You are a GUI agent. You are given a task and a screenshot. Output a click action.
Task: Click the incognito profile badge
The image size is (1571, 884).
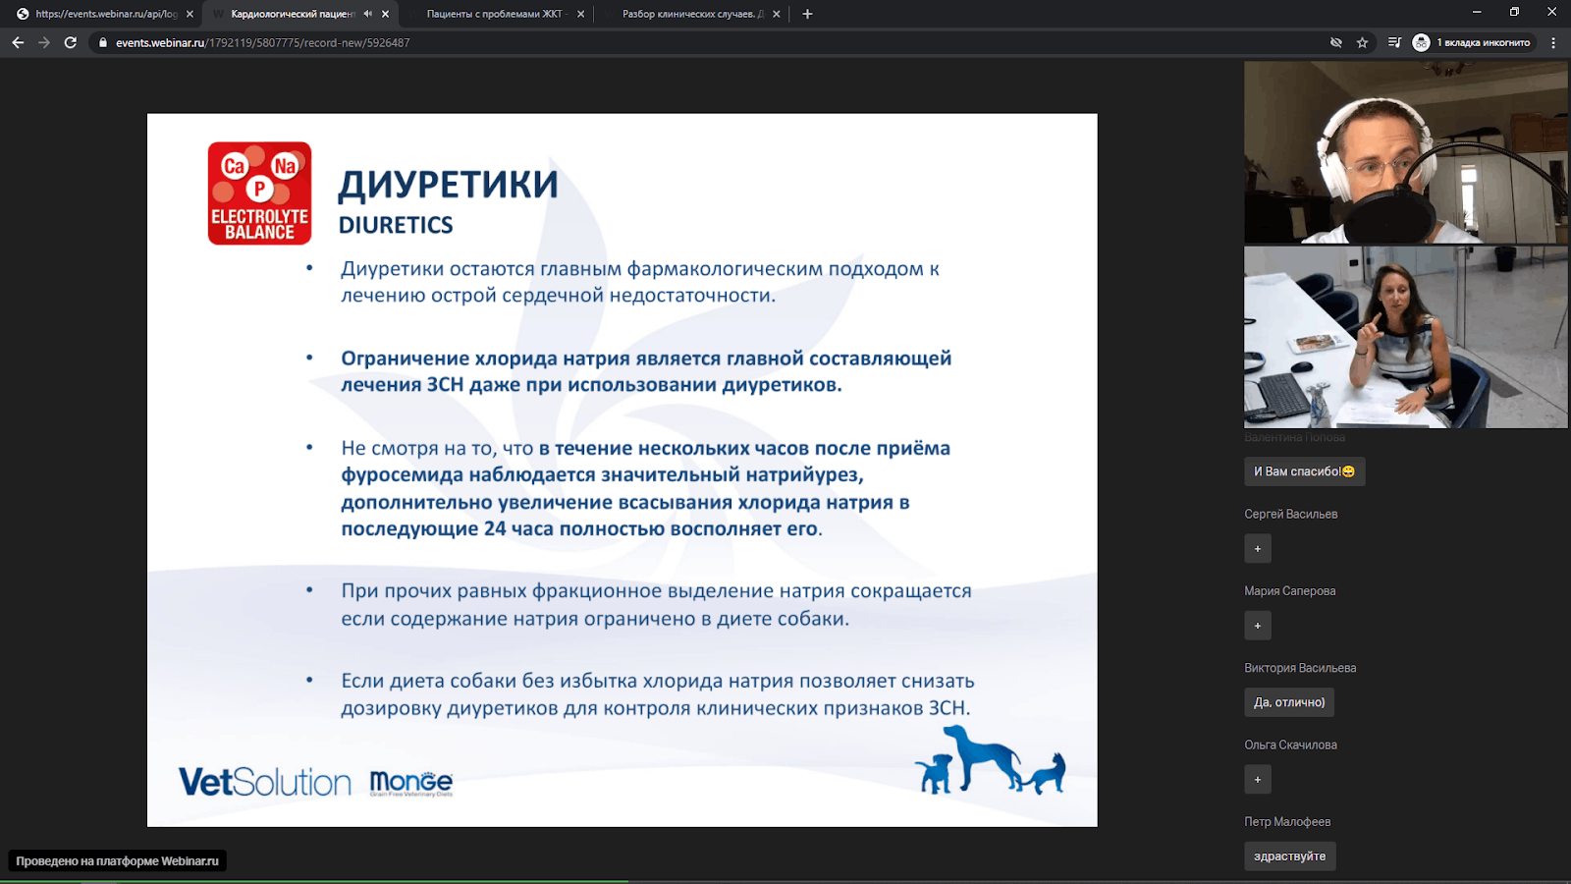point(1471,42)
